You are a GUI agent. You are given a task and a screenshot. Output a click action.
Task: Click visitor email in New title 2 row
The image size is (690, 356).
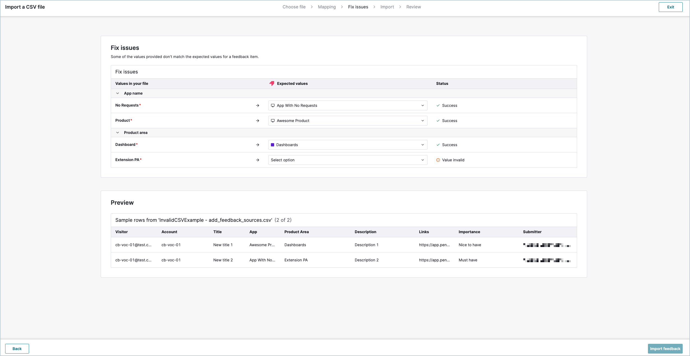point(134,260)
